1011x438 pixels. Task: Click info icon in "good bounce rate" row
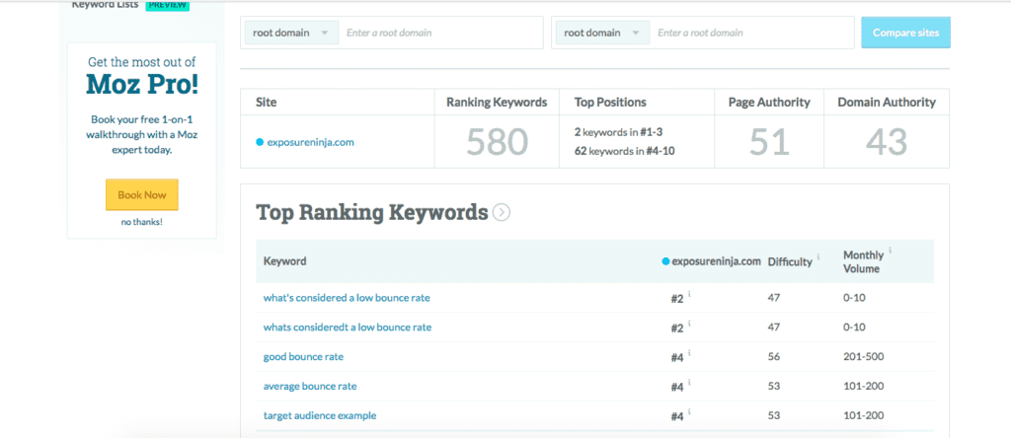(x=689, y=352)
